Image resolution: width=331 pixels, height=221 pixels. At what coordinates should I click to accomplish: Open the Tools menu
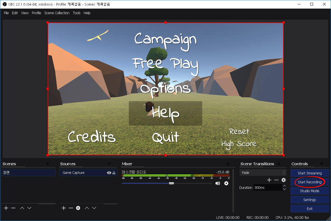[x=77, y=13]
